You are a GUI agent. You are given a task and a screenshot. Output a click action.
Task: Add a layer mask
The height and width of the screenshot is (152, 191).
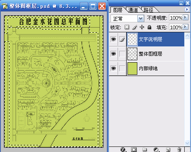click(134, 150)
